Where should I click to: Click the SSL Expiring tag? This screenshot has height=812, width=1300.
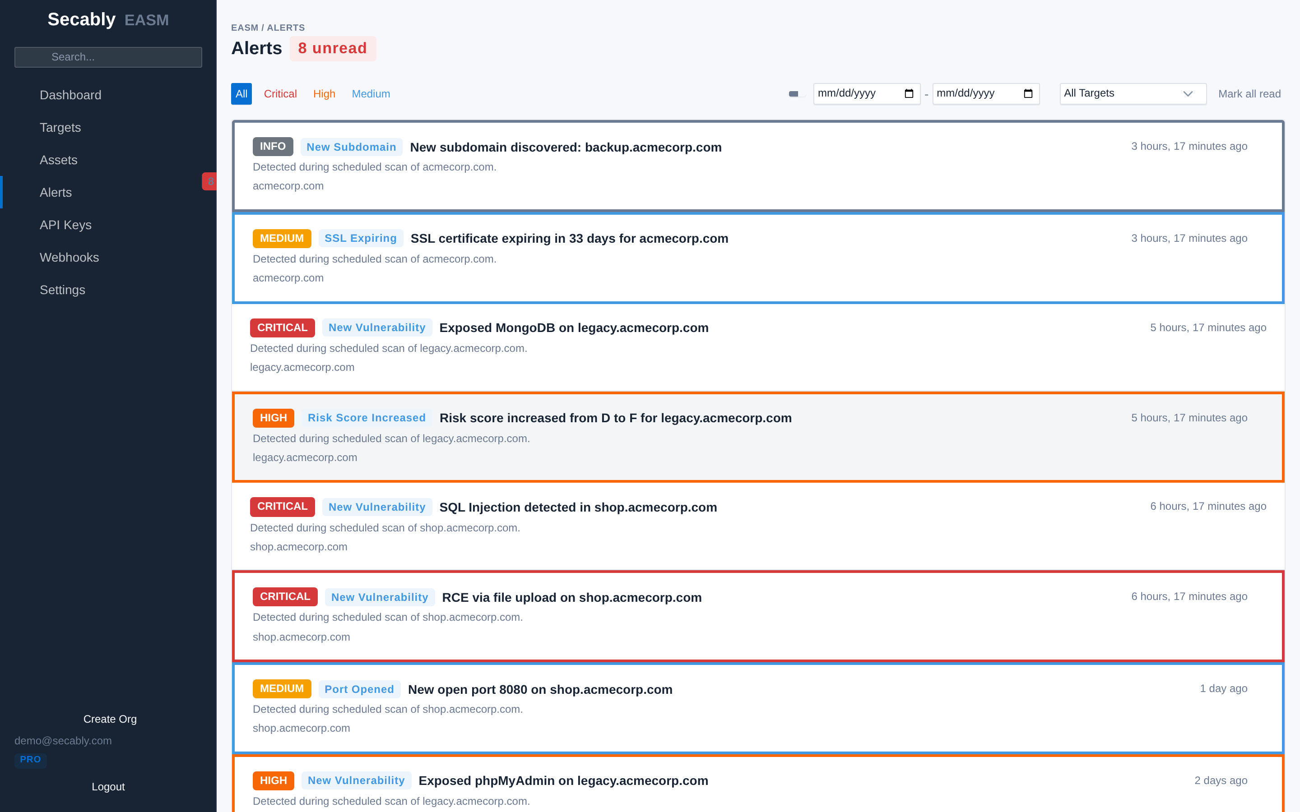click(x=361, y=238)
